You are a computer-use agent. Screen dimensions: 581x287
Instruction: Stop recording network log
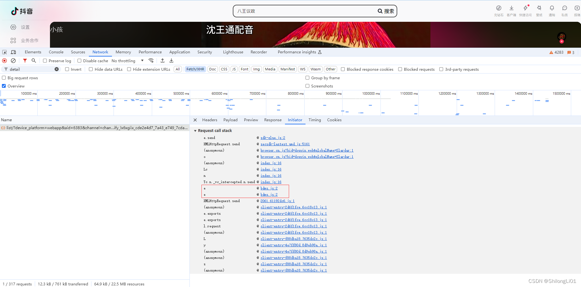pyautogui.click(x=4, y=61)
